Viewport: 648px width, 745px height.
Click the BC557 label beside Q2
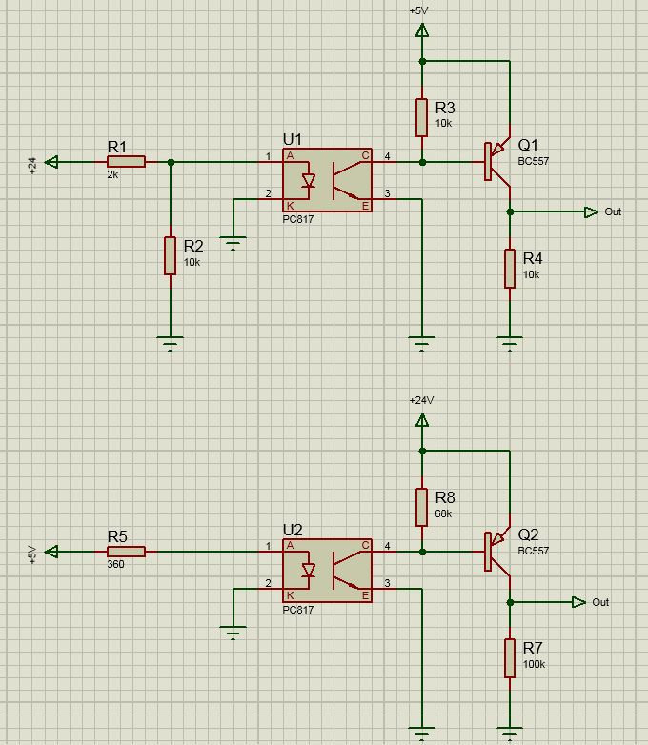coord(534,551)
